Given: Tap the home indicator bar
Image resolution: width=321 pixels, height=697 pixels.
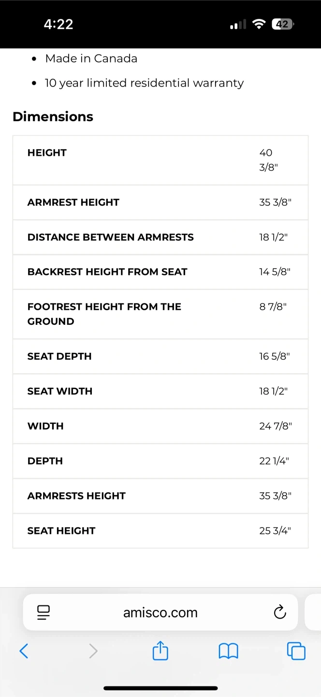Looking at the screenshot, I should click(160, 688).
